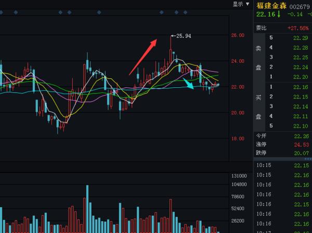Click the dropdown arrow next to 显示
The width and height of the screenshot is (312, 233).
tap(248, 4)
